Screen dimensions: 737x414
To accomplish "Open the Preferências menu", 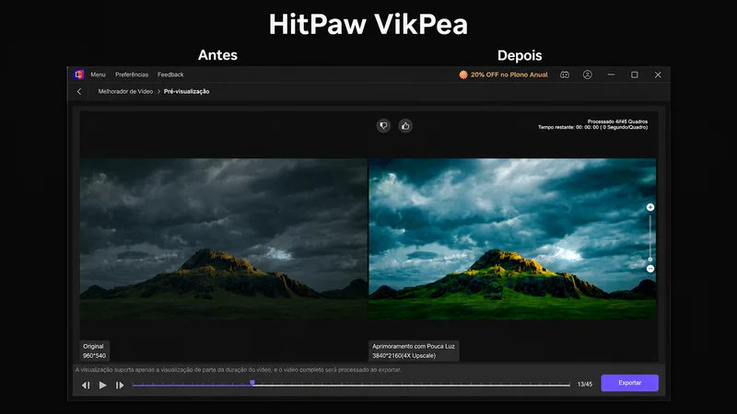I will click(132, 75).
